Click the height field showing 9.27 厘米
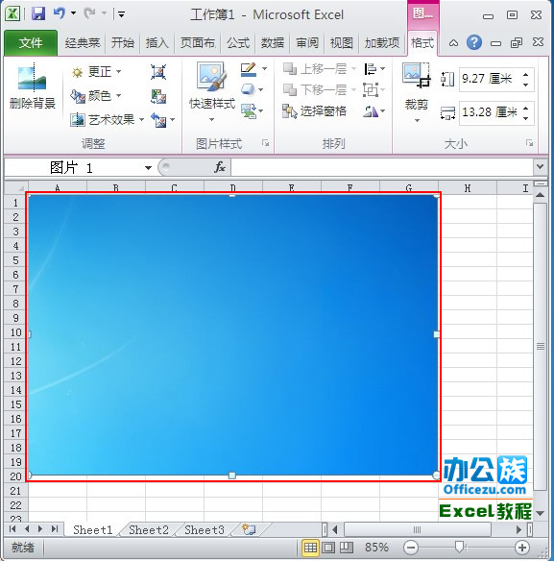554x561 pixels. tap(490, 79)
